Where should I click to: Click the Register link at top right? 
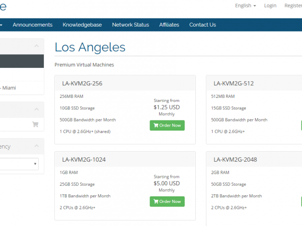click(x=293, y=6)
